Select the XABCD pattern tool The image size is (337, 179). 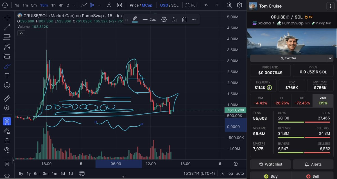(x=7, y=47)
